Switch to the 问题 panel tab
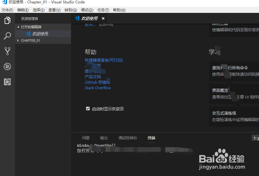259x176 pixels. click(x=86, y=138)
